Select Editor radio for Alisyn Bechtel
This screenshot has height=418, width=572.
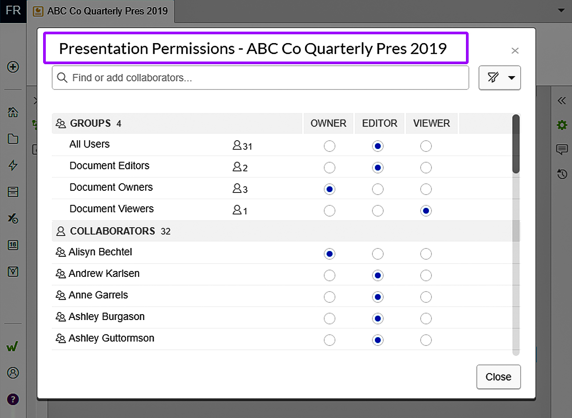[378, 254]
